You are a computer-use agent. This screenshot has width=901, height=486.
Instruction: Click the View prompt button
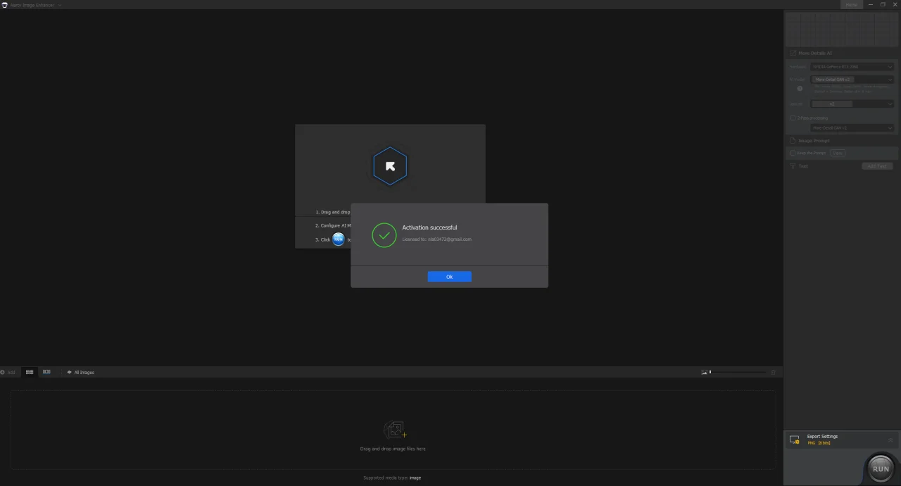pyautogui.click(x=838, y=153)
